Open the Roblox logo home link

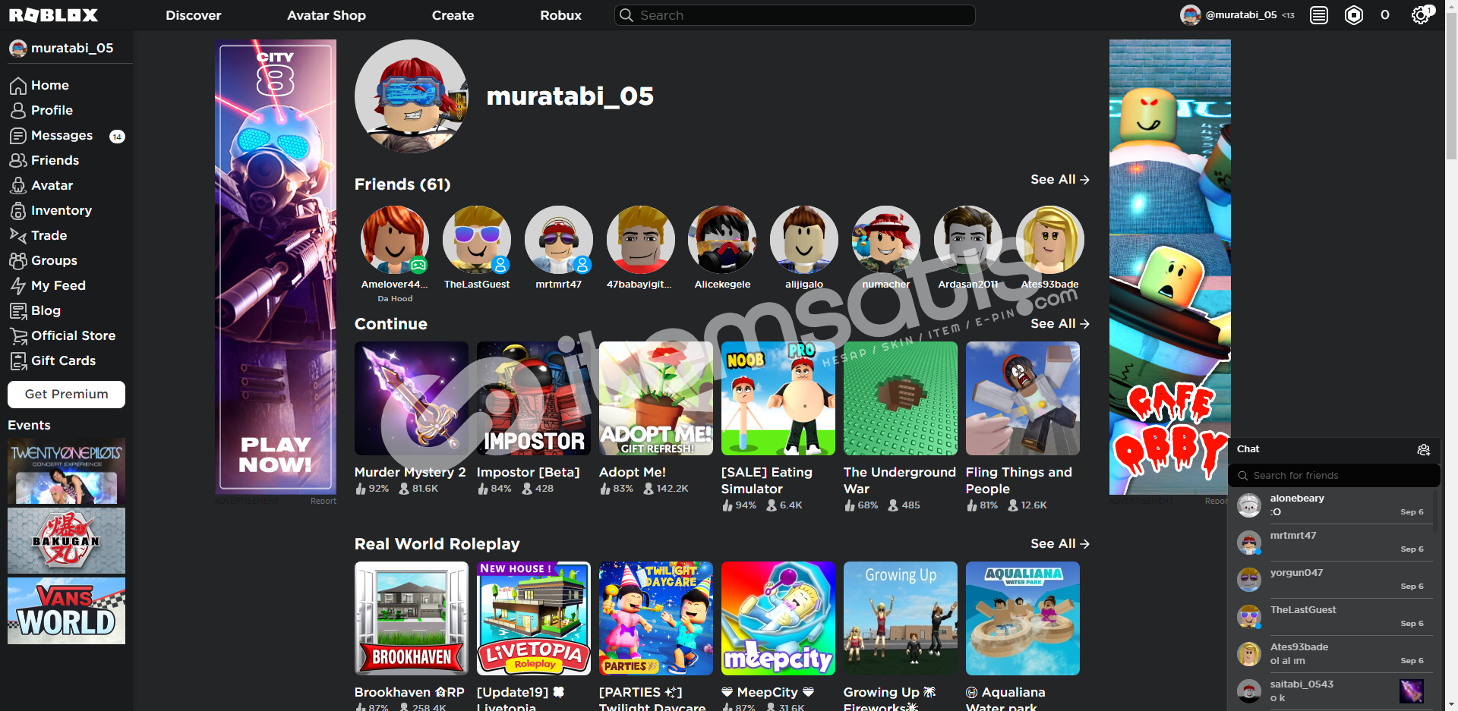53,15
